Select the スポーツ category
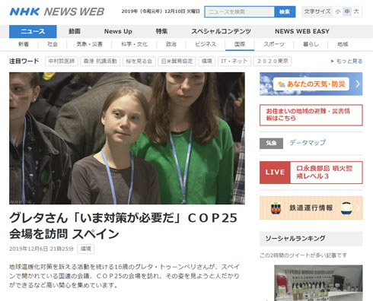This screenshot has width=373, height=301. click(274, 44)
